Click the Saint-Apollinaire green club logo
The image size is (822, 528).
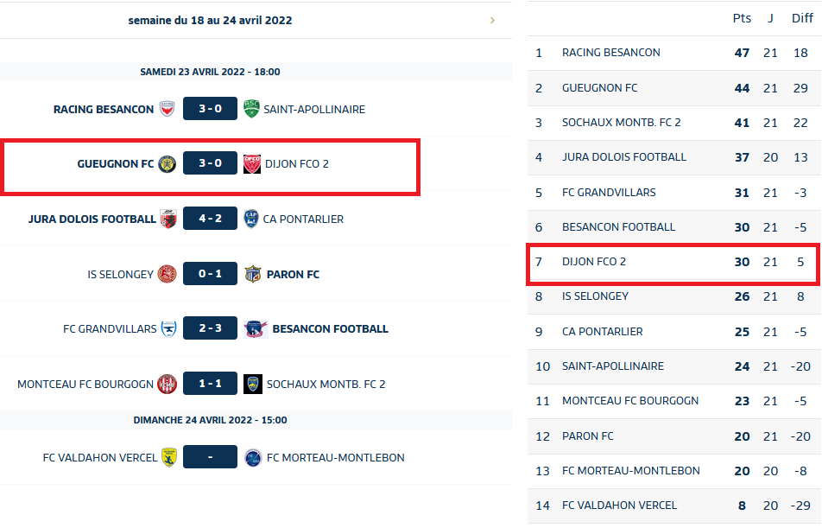coord(251,109)
